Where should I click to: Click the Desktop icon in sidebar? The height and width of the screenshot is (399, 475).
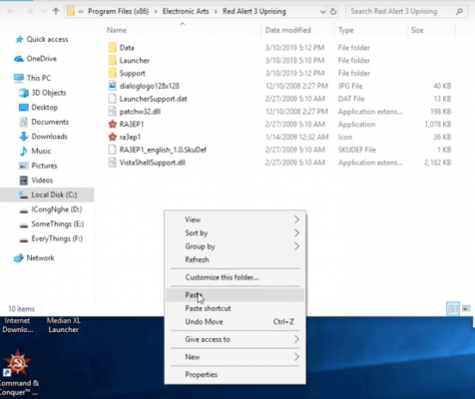[24, 108]
